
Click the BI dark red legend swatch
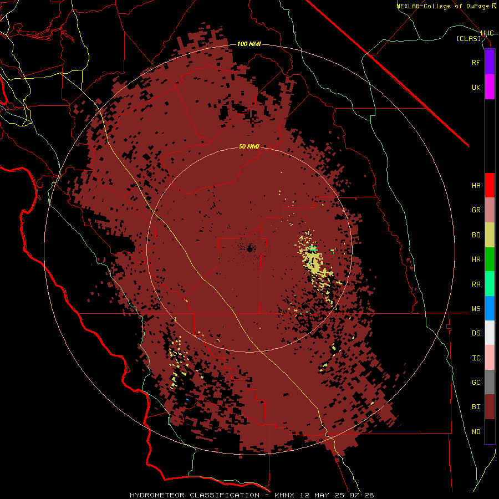click(490, 407)
